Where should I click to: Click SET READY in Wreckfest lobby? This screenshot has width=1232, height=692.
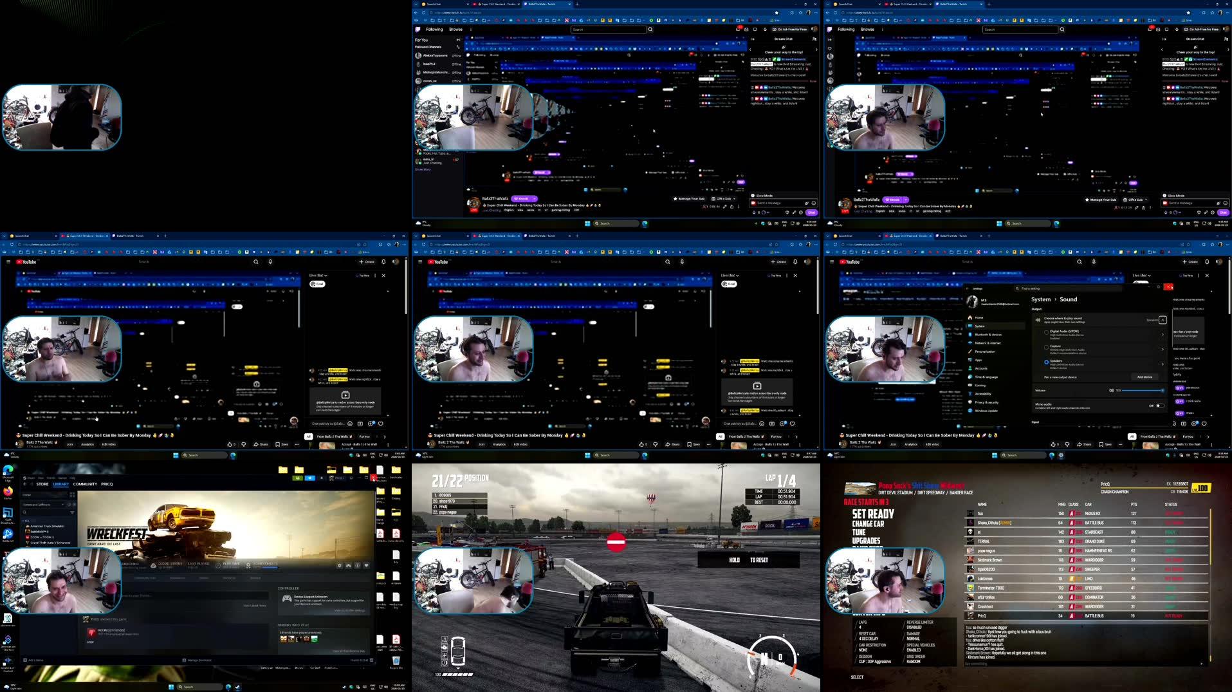pyautogui.click(x=873, y=514)
